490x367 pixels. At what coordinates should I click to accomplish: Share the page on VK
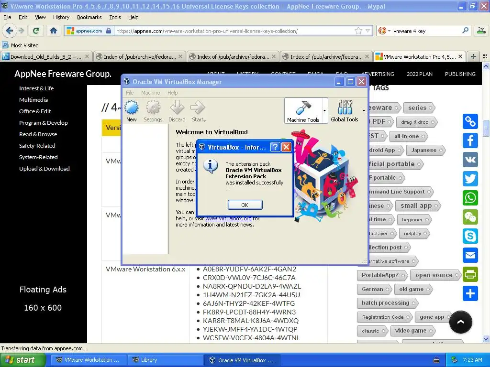(x=470, y=160)
